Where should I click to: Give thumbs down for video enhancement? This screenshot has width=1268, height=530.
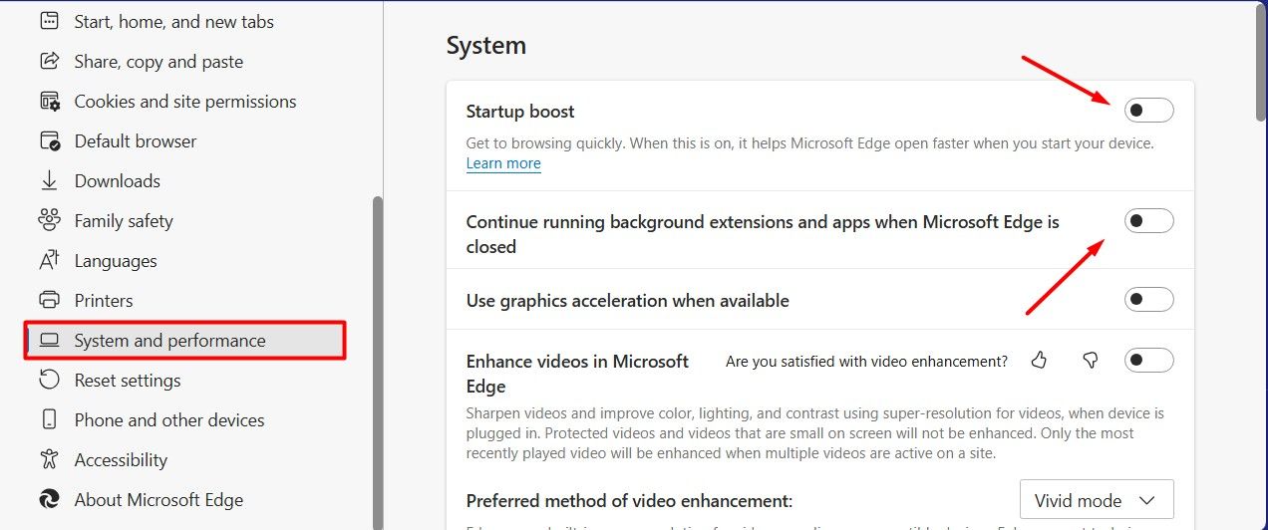(1090, 361)
